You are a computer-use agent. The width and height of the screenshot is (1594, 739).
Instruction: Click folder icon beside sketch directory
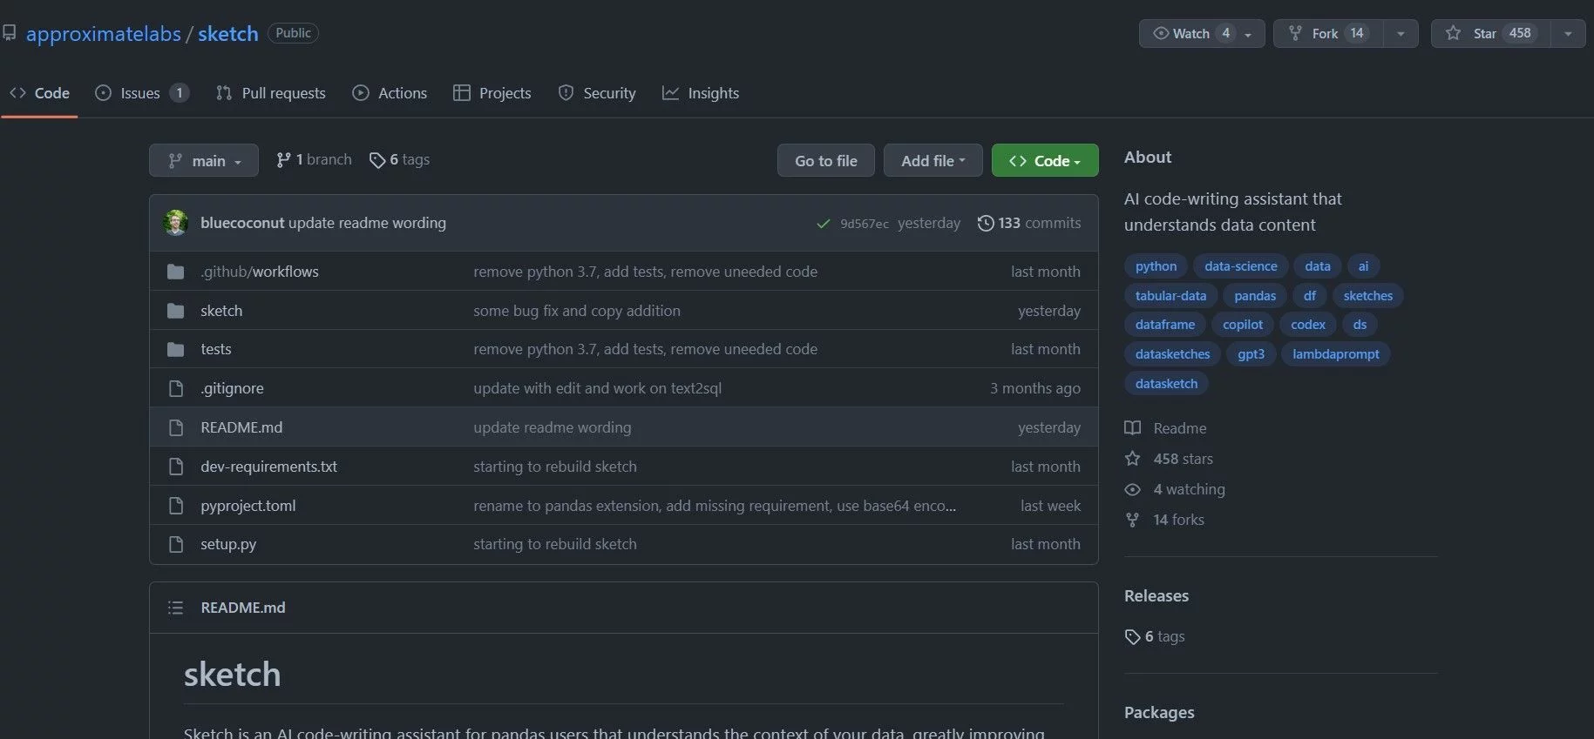(176, 311)
